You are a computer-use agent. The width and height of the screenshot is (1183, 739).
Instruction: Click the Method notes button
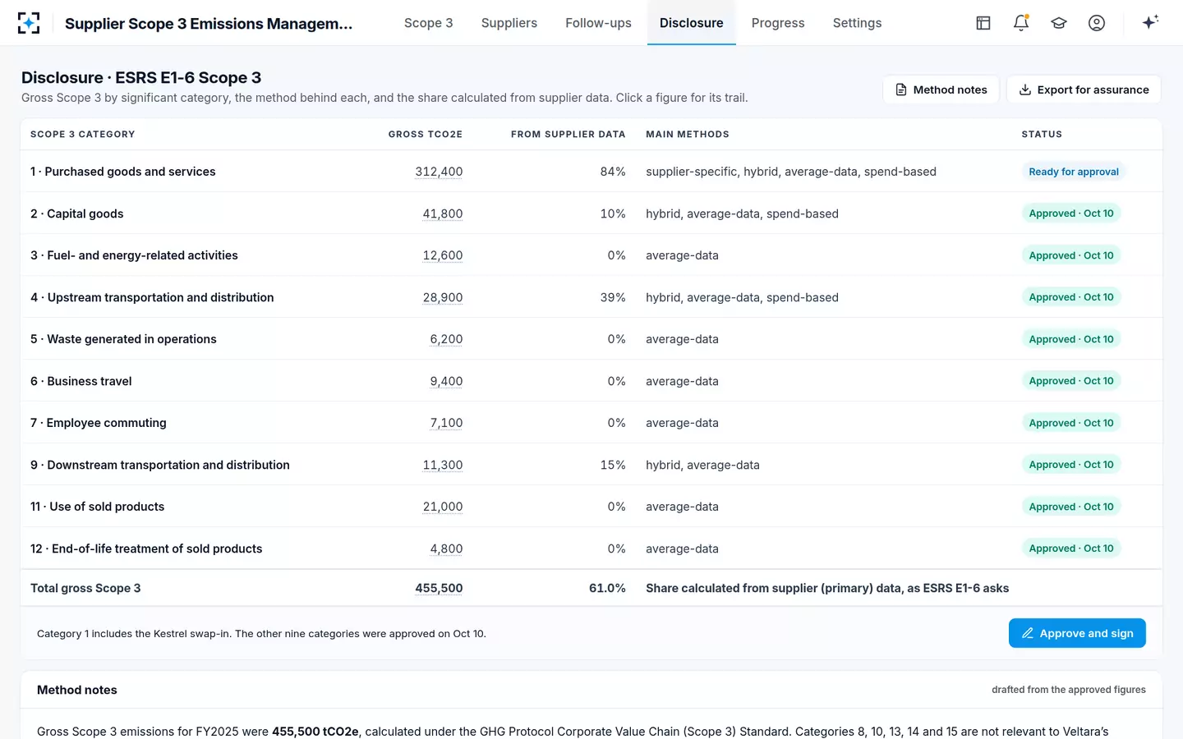click(x=941, y=90)
